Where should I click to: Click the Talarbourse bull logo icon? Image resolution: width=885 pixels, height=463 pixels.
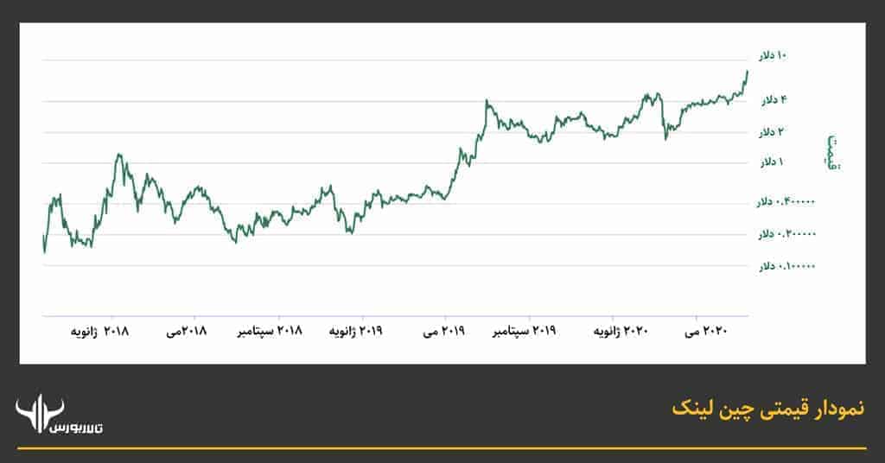(40, 414)
